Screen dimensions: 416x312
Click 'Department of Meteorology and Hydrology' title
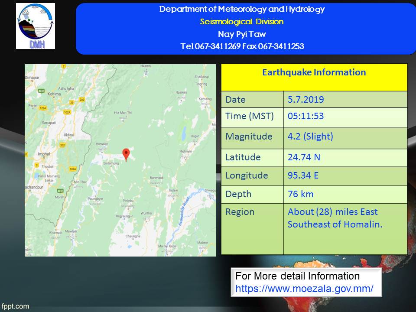[242, 9]
